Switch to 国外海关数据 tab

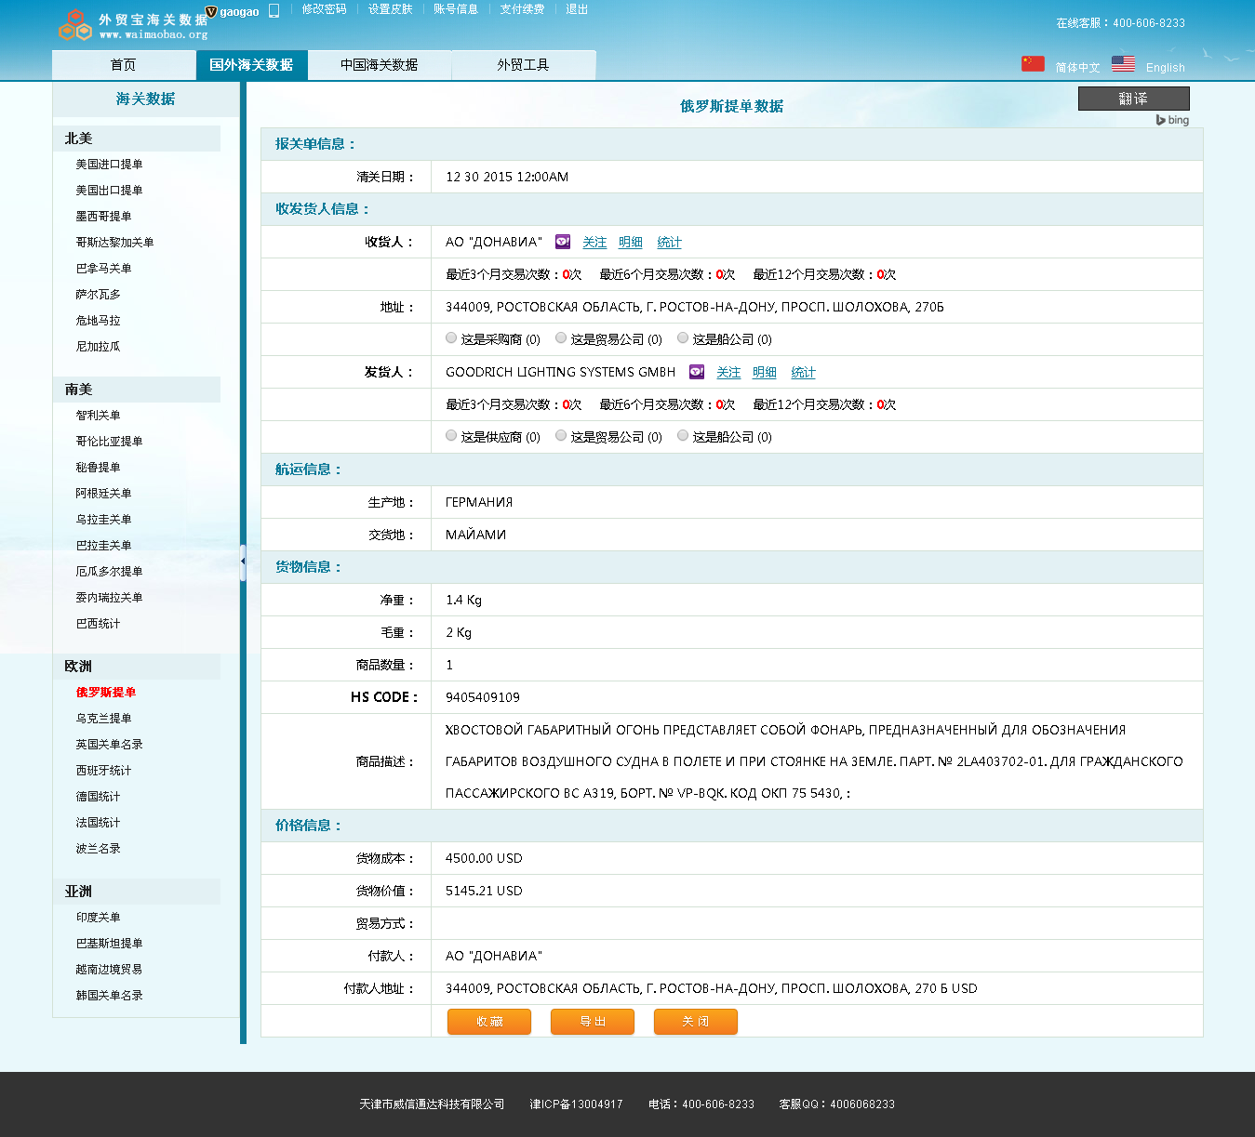(x=251, y=65)
